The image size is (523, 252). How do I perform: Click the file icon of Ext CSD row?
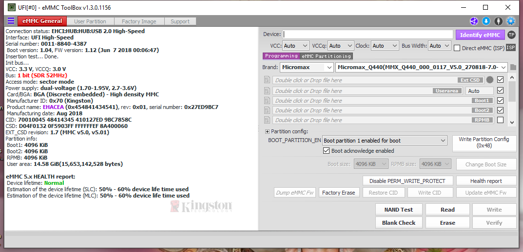click(267, 80)
